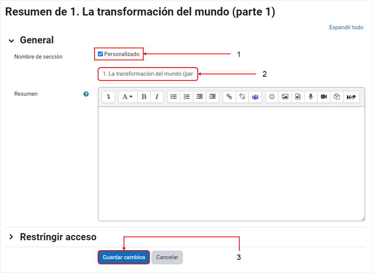Insert a hyperlink in the summary

pyautogui.click(x=229, y=97)
